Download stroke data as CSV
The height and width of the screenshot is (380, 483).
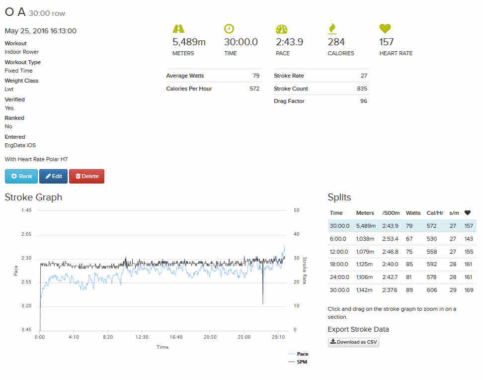353,342
